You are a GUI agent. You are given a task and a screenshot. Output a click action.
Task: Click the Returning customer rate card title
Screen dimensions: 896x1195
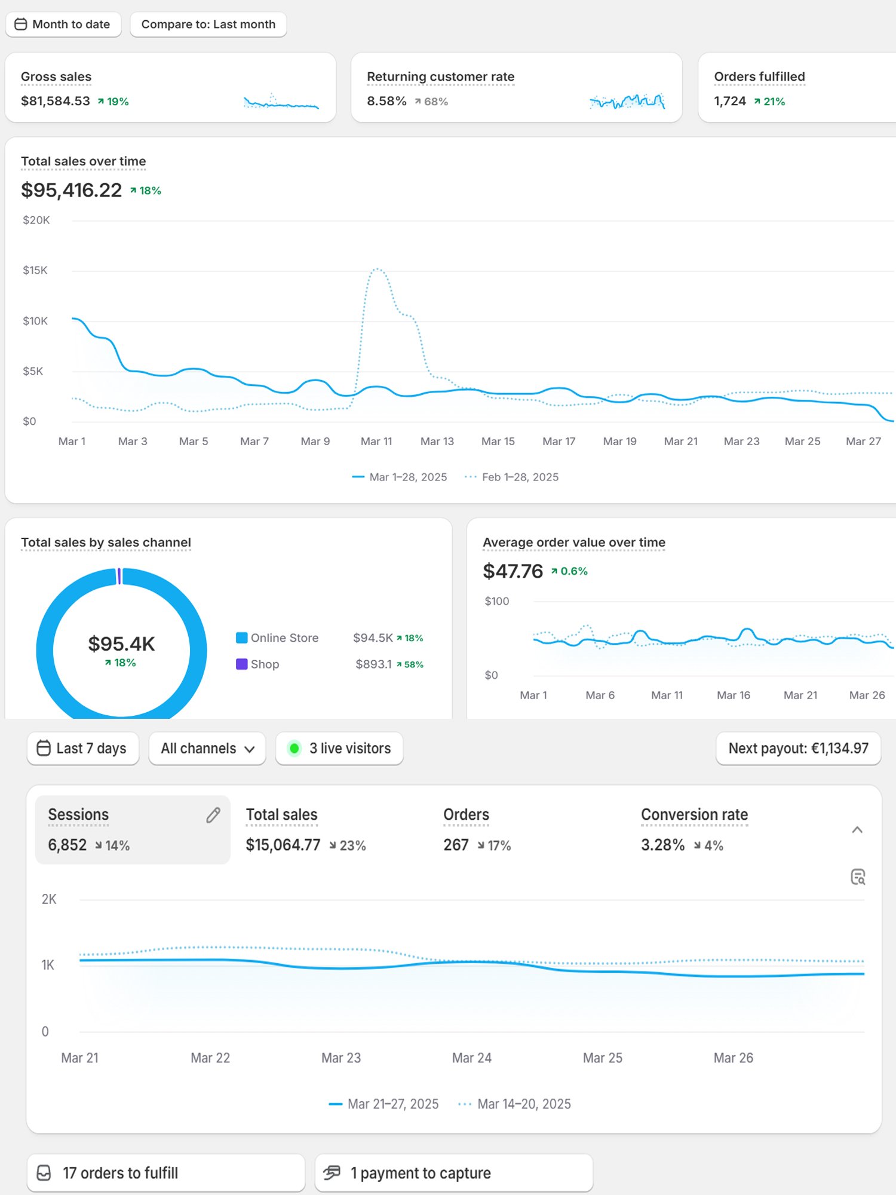click(x=440, y=76)
